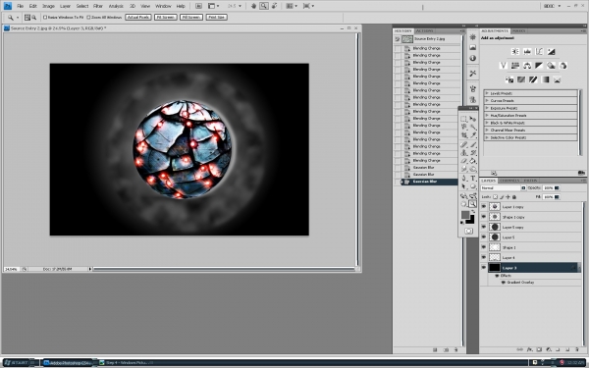Screen dimensions: 589x368
Task: Enable Zoom All Windows checkbox
Action: pos(88,18)
